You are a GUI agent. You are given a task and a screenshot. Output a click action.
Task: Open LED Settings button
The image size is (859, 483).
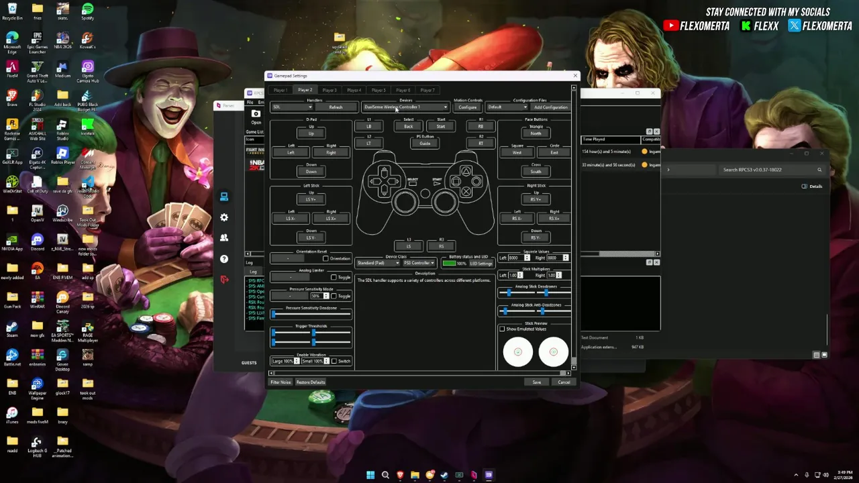coord(481,263)
